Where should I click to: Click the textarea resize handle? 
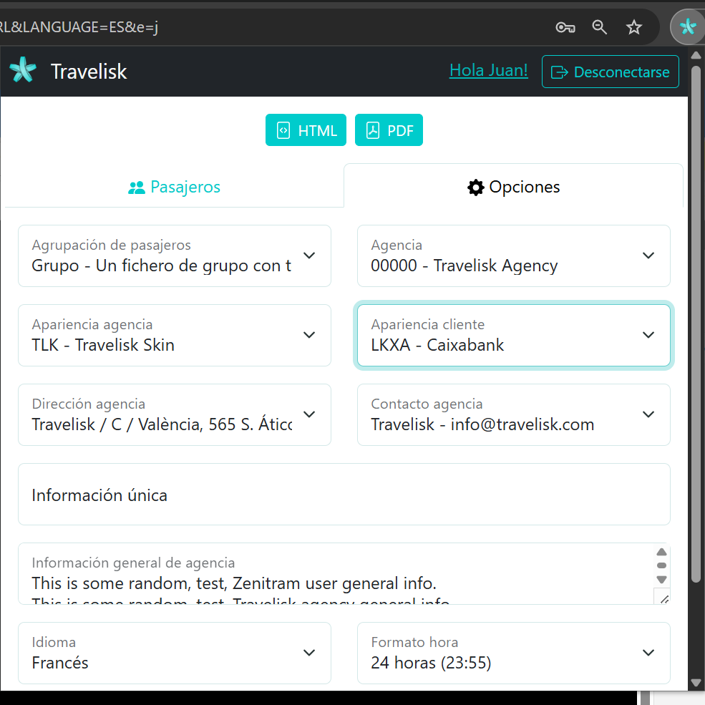tap(663, 599)
